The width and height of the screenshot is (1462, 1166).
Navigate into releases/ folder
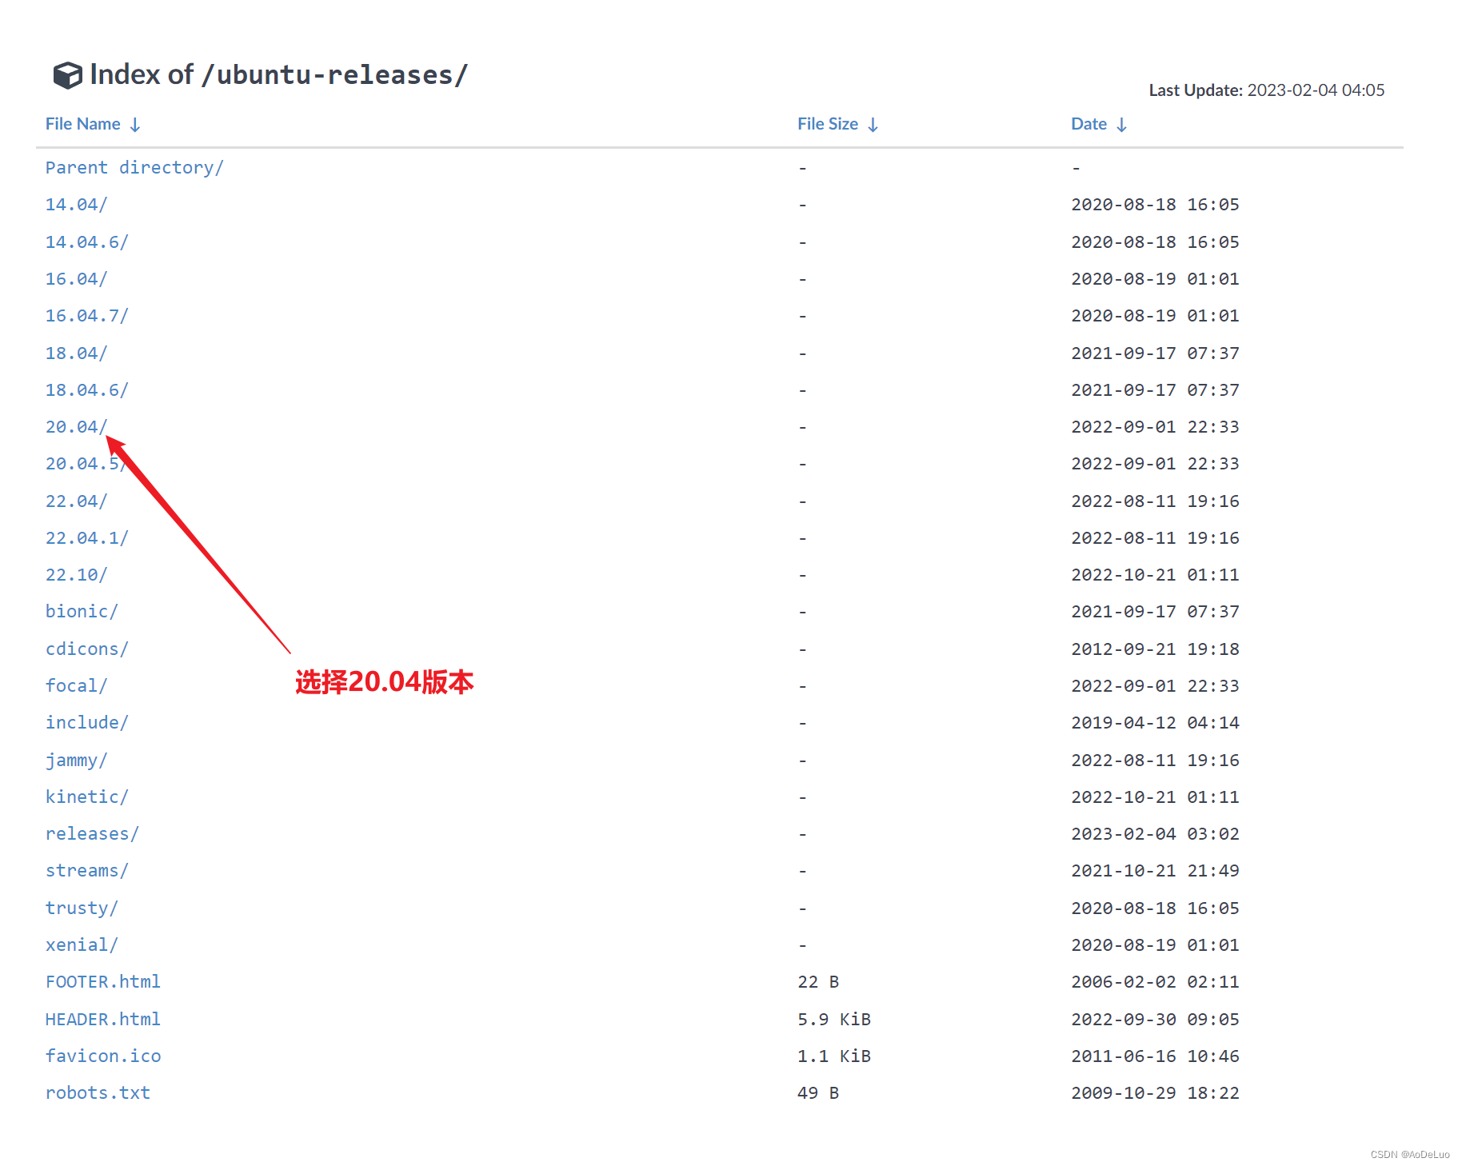tap(92, 834)
